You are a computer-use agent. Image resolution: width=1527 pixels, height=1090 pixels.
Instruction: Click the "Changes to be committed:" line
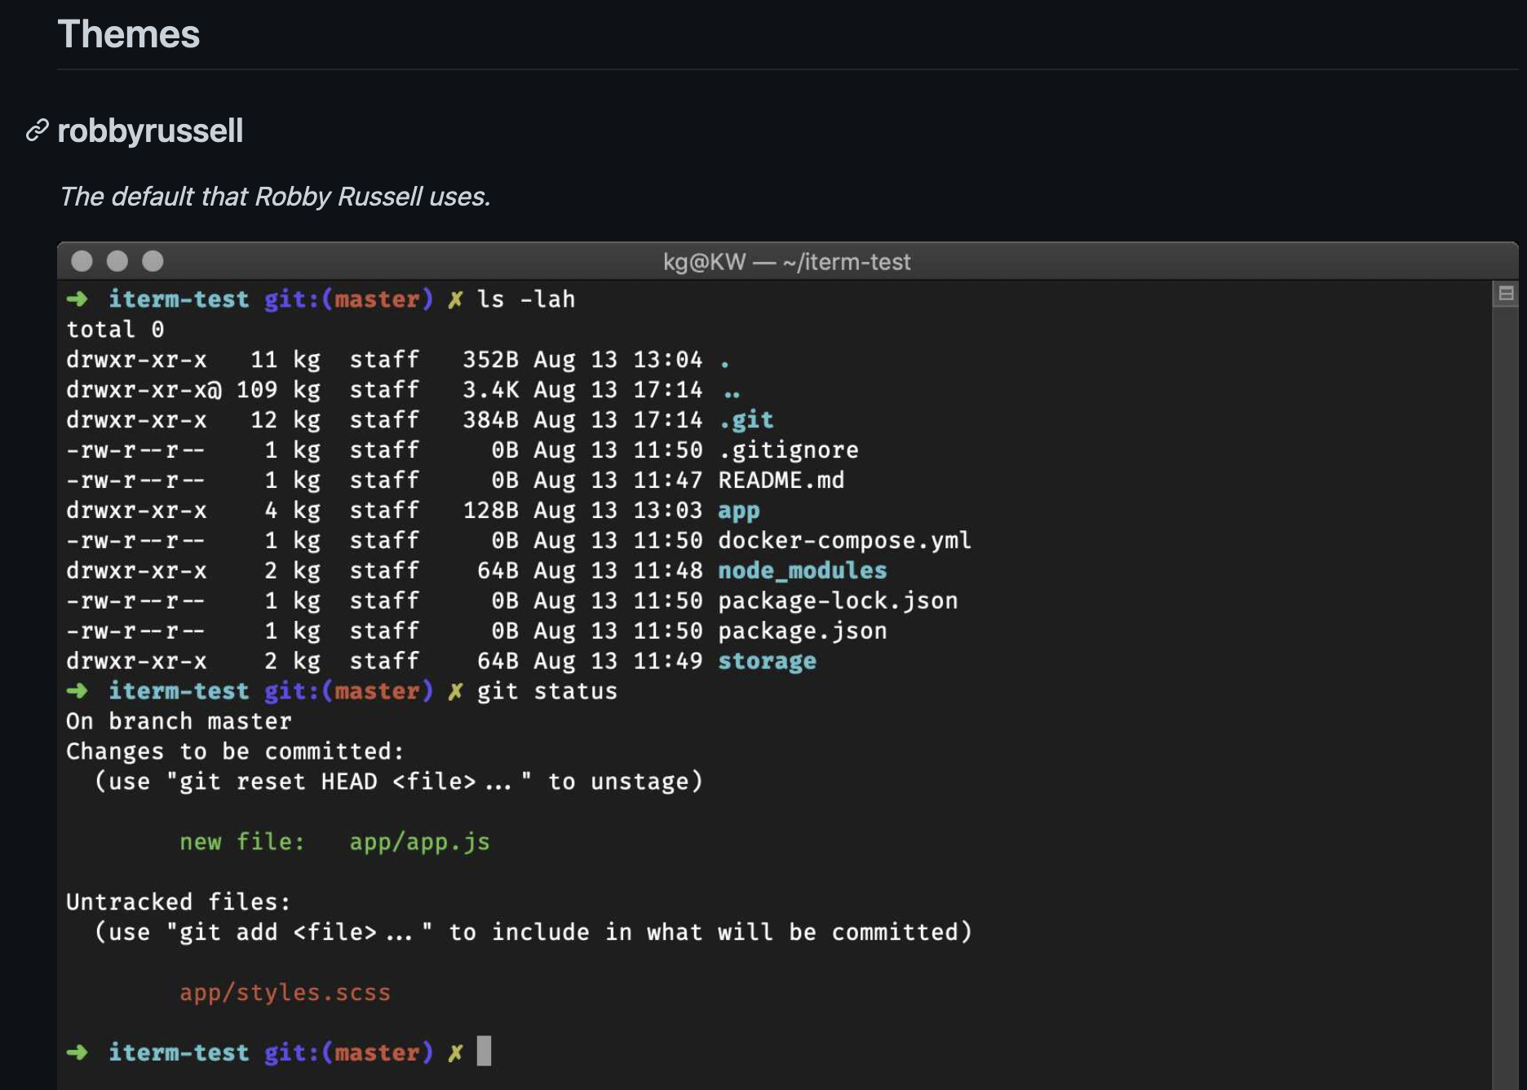click(235, 752)
